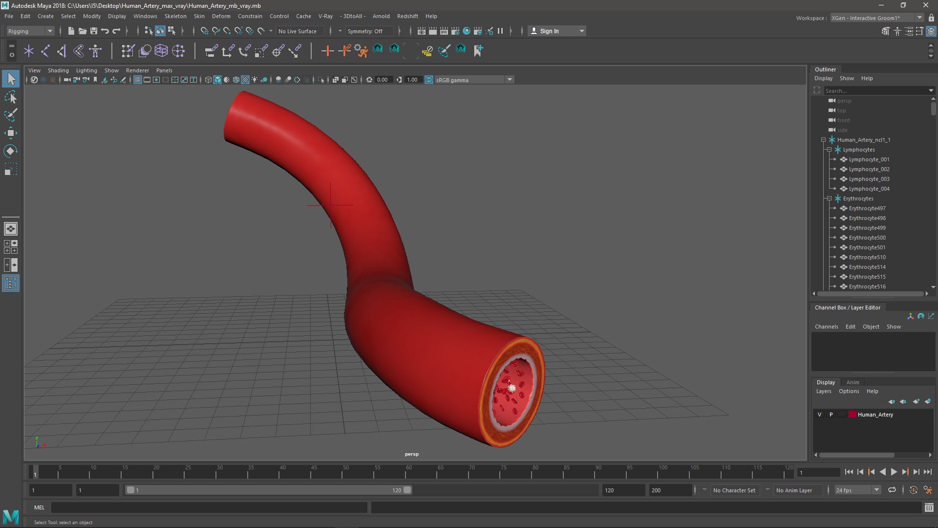Open the sRGB gamma dropdown arrow
The height and width of the screenshot is (528, 938).
click(x=510, y=80)
